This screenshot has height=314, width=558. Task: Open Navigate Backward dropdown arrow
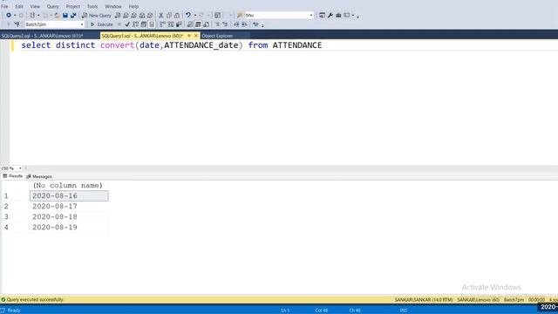pyautogui.click(x=15, y=16)
